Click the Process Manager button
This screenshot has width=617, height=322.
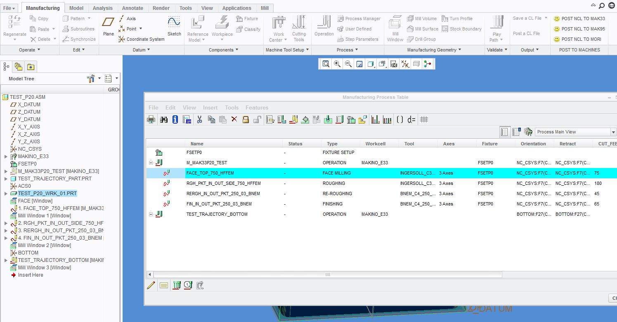point(359,19)
